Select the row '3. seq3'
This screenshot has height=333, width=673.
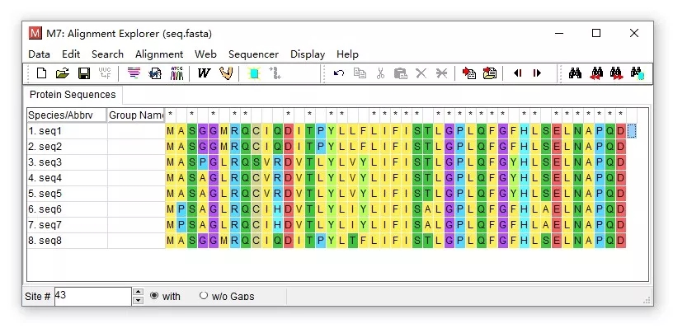(67, 162)
